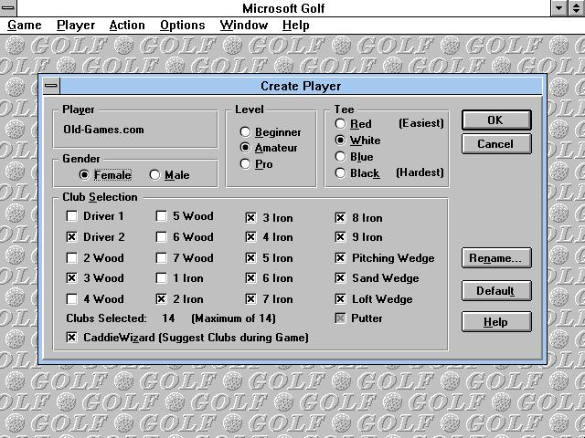Open the Game menu
Screen dimensions: 585x438
click(25, 26)
